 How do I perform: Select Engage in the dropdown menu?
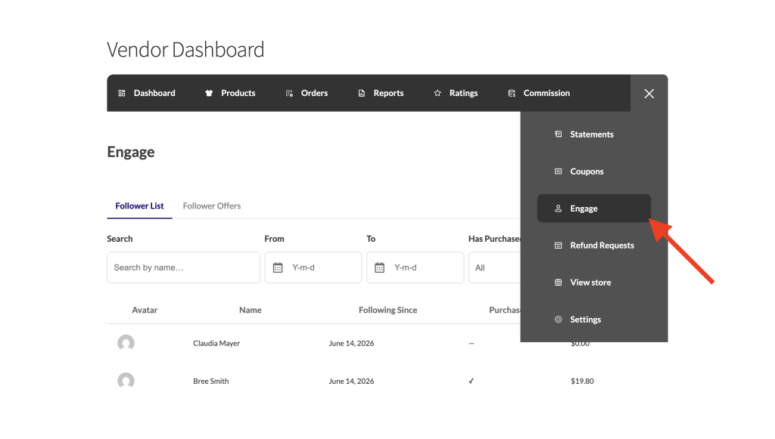tap(594, 208)
